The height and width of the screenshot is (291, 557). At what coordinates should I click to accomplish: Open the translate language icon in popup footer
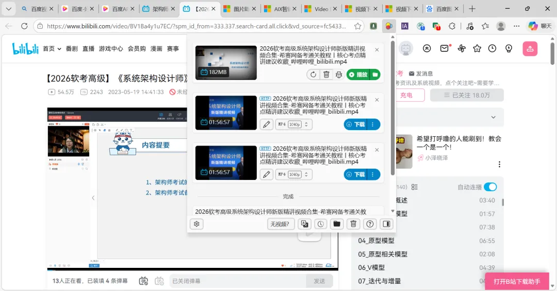304,224
